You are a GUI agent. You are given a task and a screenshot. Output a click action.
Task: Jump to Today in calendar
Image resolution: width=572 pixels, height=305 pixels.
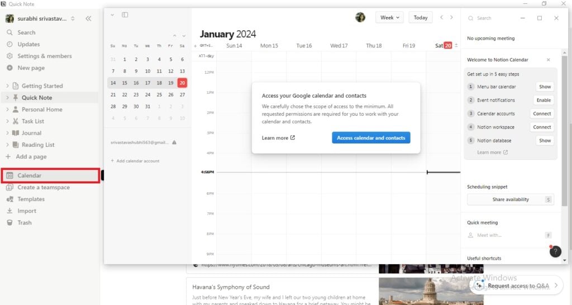point(420,17)
